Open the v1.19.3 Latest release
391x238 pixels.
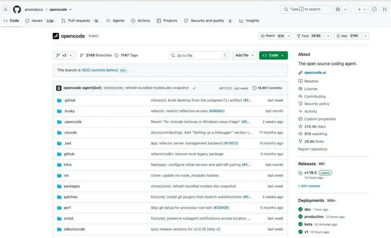tap(315, 173)
